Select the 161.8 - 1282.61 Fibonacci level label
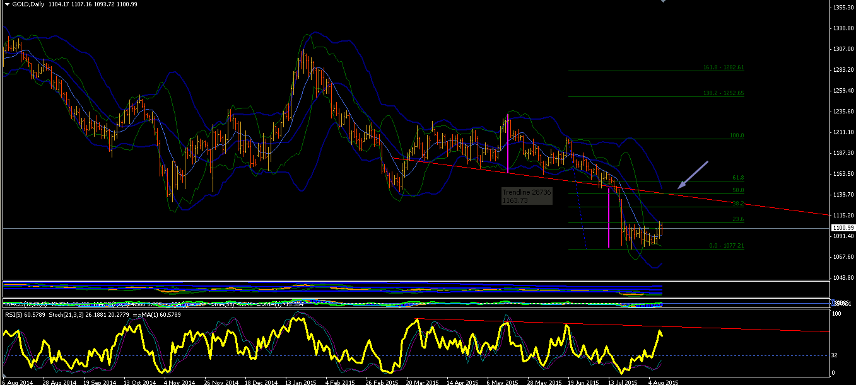This screenshot has width=856, height=385. click(x=724, y=67)
